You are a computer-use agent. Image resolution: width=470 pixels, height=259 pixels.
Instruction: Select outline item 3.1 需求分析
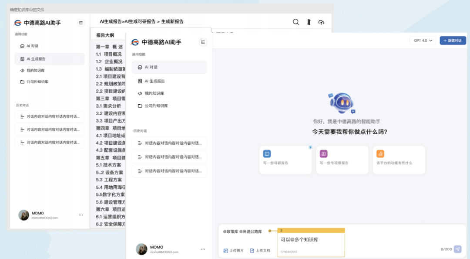point(108,106)
